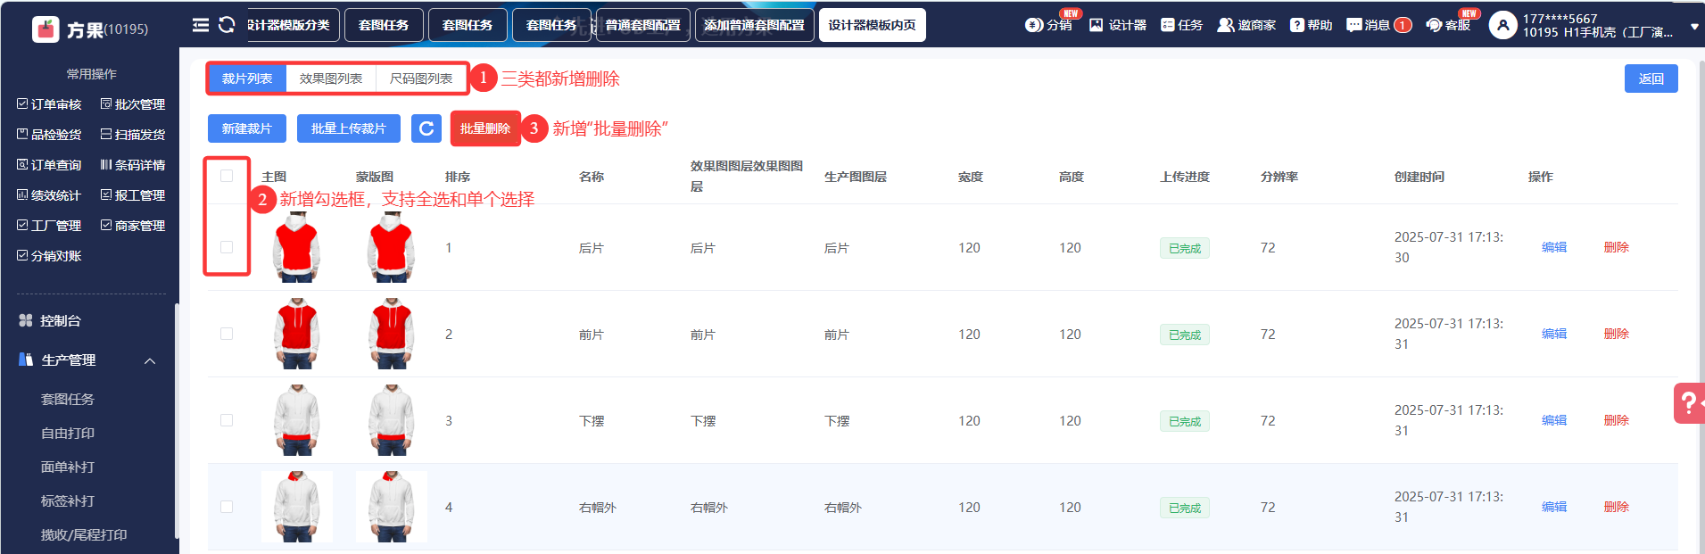Image resolution: width=1705 pixels, height=554 pixels.
Task: Switch to the 效果图列表 tab
Action: (331, 79)
